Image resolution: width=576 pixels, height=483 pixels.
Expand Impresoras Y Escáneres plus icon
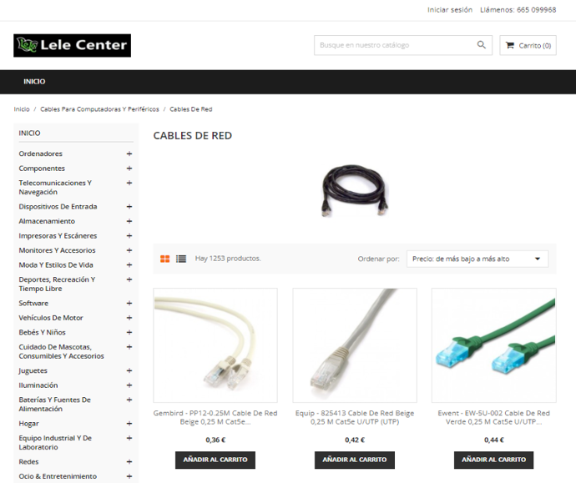pyautogui.click(x=129, y=236)
